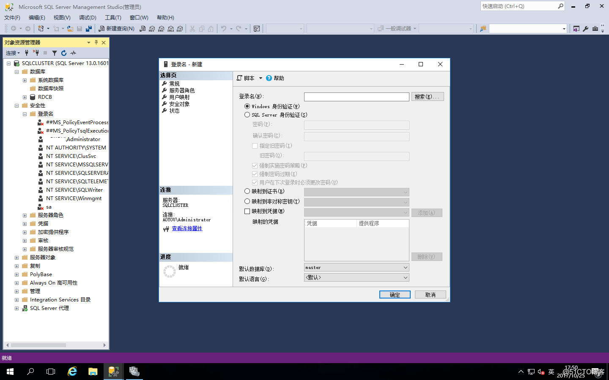The image size is (609, 380).
Task: Toggle 映射到凭据 checkbox
Action: click(x=247, y=211)
